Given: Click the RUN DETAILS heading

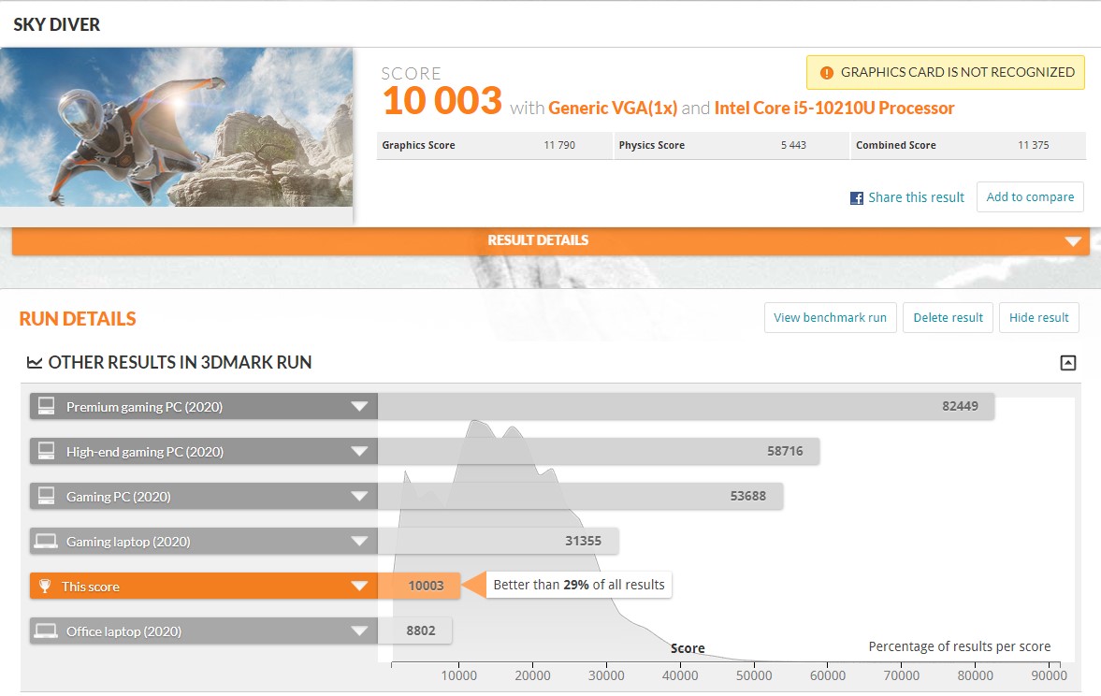Looking at the screenshot, I should click(78, 319).
